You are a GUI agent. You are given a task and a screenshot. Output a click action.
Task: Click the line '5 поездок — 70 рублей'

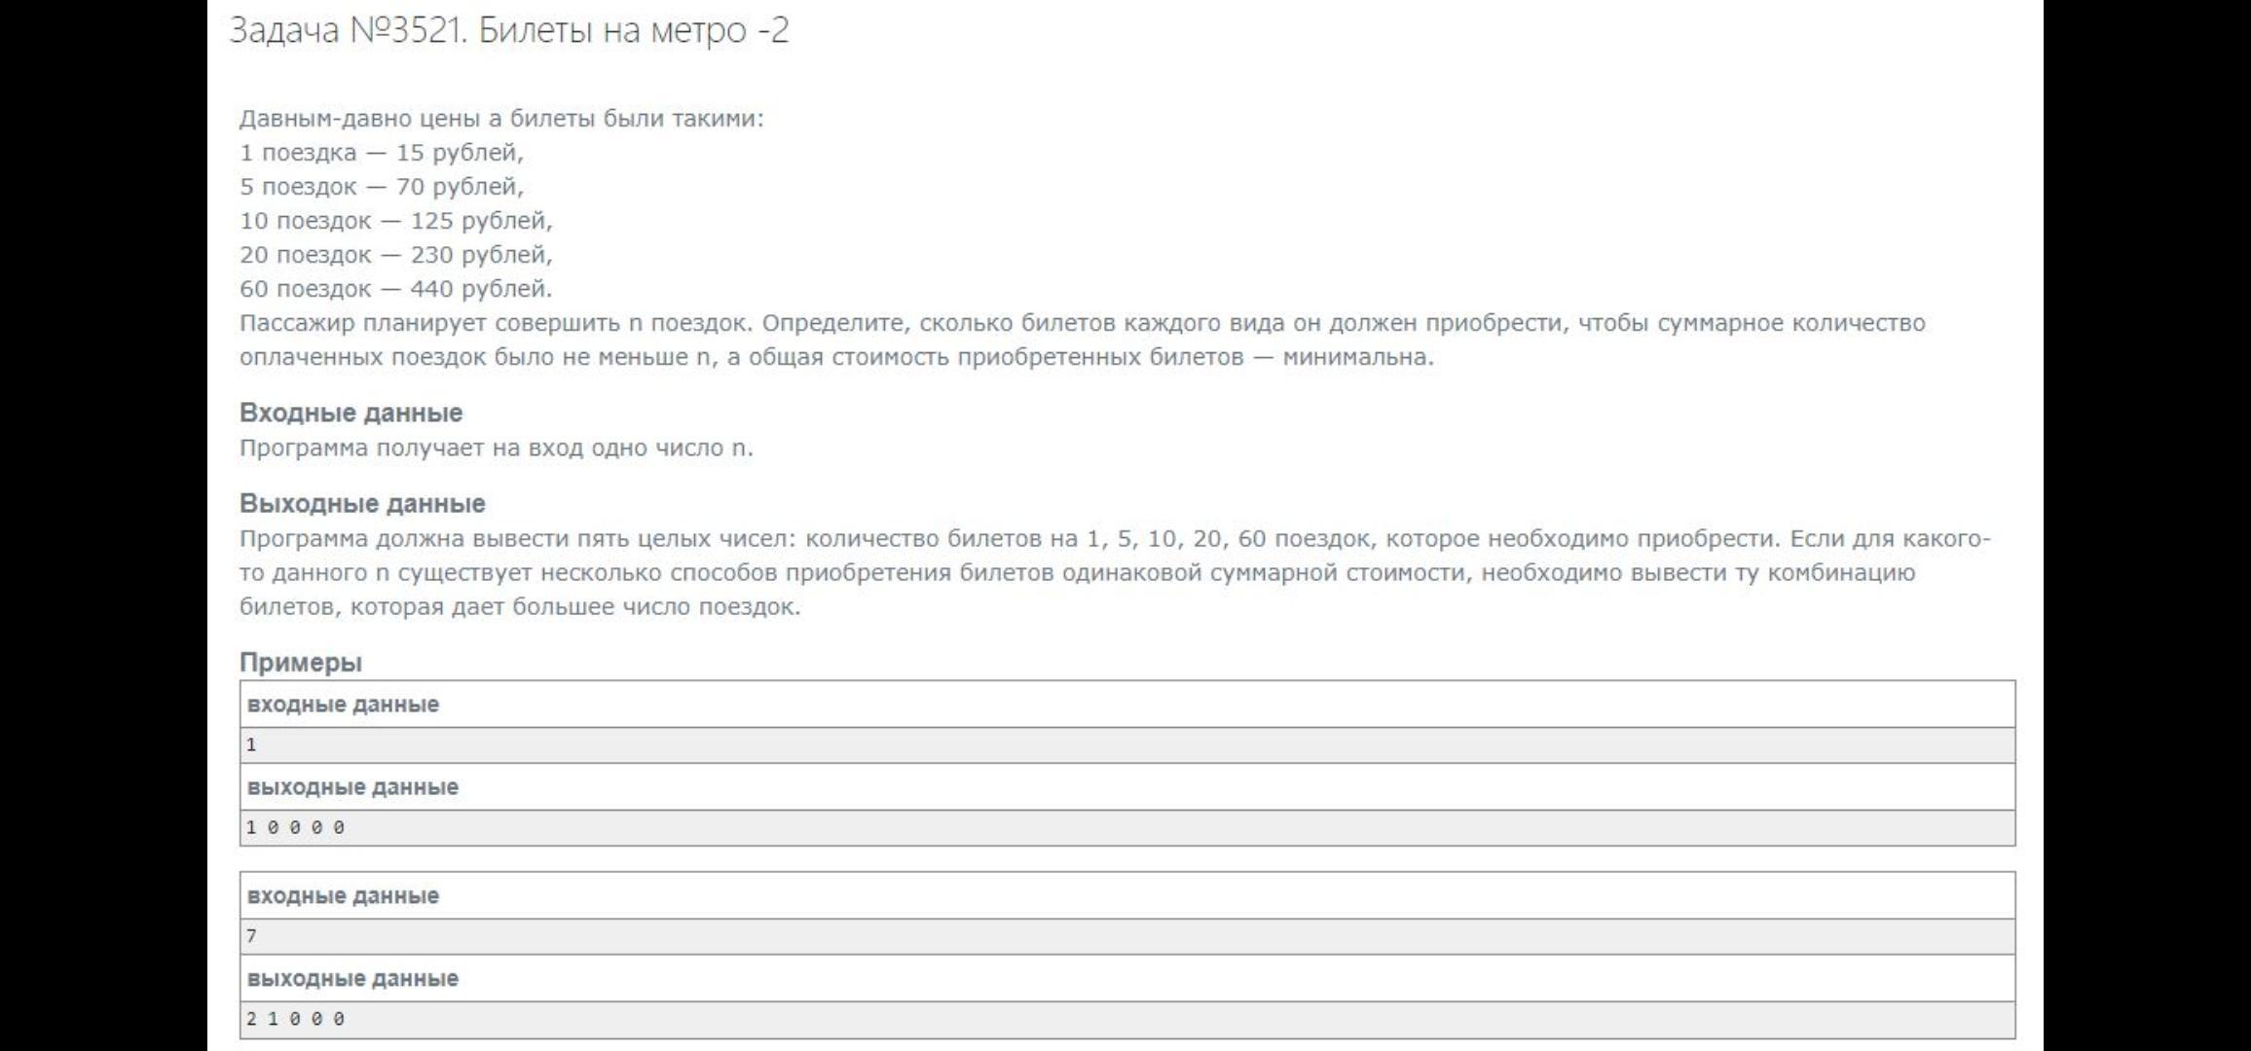(x=382, y=187)
